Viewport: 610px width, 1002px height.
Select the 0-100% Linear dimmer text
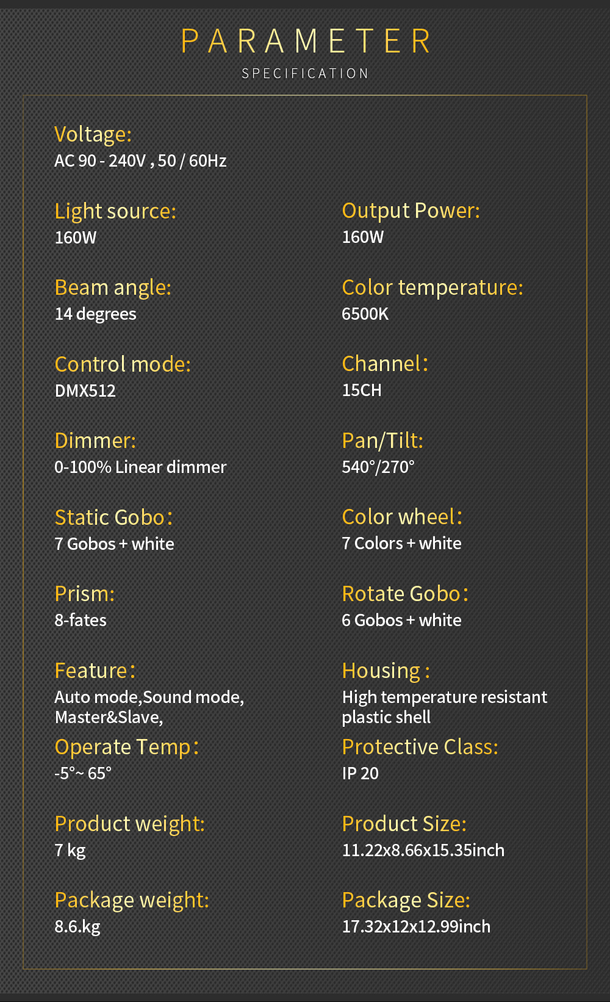(x=140, y=467)
